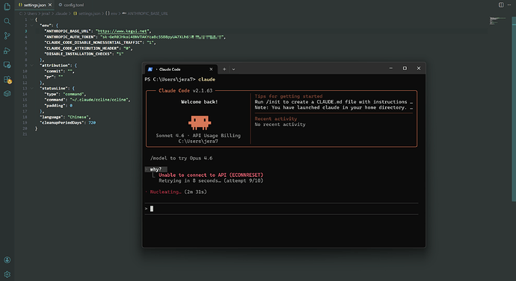The height and width of the screenshot is (281, 516).
Task: Click "Unable to connect to API (ECONNRESET)" error
Action: tap(211, 174)
